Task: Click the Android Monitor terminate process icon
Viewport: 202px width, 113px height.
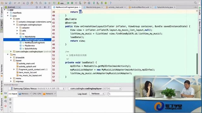Action: (6, 106)
